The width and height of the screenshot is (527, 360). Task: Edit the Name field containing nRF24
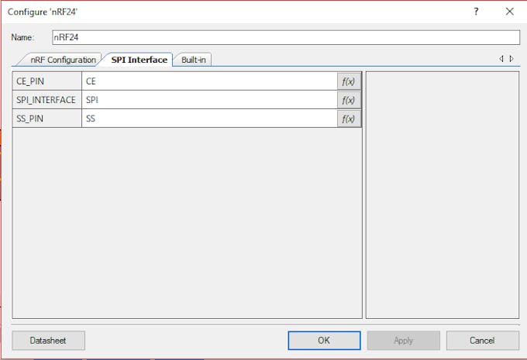(x=286, y=37)
